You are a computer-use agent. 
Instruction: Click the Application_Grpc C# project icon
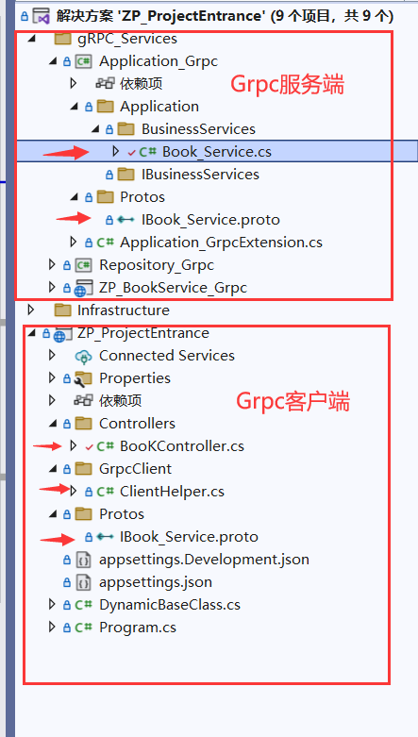tap(84, 61)
